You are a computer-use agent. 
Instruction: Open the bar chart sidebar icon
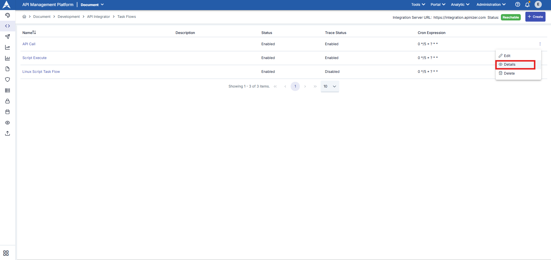(x=7, y=58)
